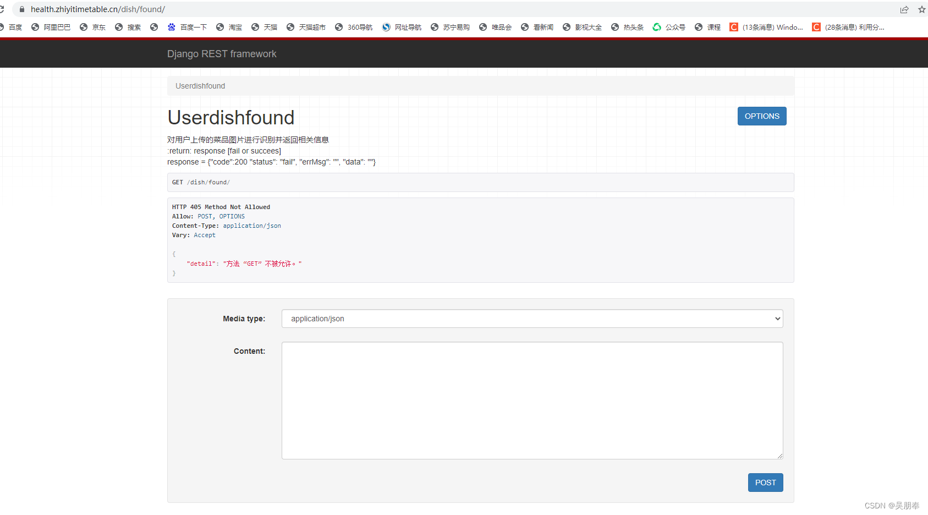Open the 360导航 bookmark

pyautogui.click(x=354, y=27)
